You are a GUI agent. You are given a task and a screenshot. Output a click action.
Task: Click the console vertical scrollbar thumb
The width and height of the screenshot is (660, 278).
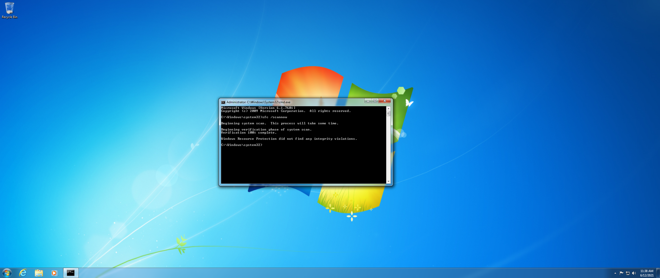389,114
